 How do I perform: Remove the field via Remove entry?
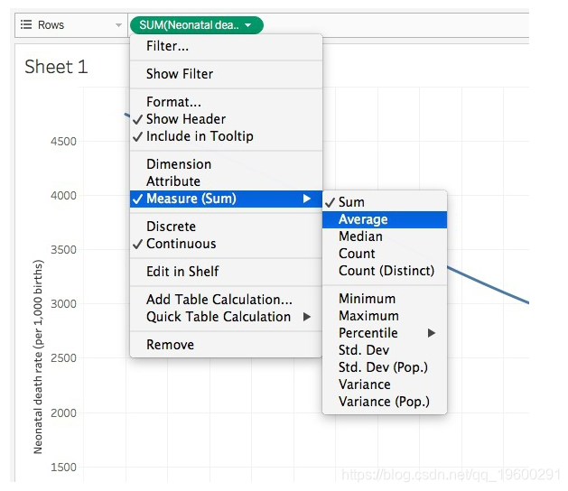tap(226, 345)
